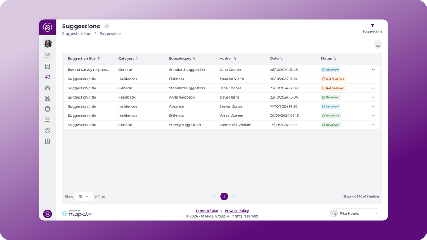The height and width of the screenshot is (240, 427).
Task: Click the download export icon
Action: pyautogui.click(x=378, y=45)
